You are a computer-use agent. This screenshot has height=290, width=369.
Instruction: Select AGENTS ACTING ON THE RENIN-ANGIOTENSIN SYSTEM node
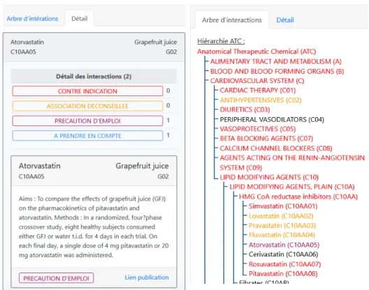pos(292,162)
